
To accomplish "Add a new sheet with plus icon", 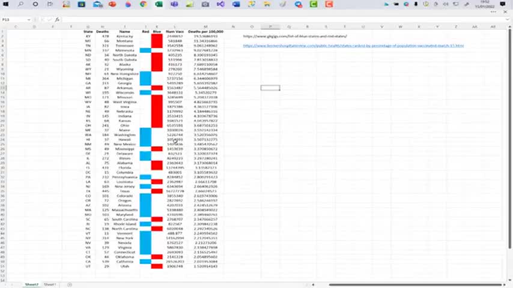I will tap(70, 285).
